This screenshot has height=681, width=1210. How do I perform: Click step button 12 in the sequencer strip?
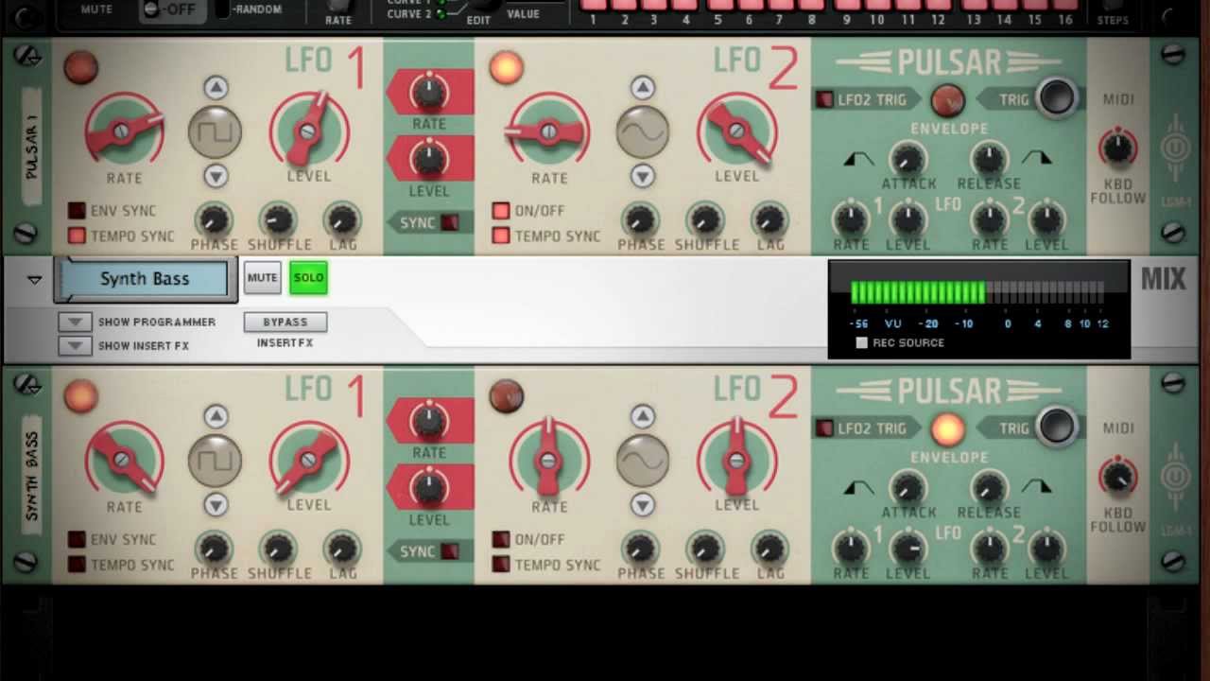939,5
